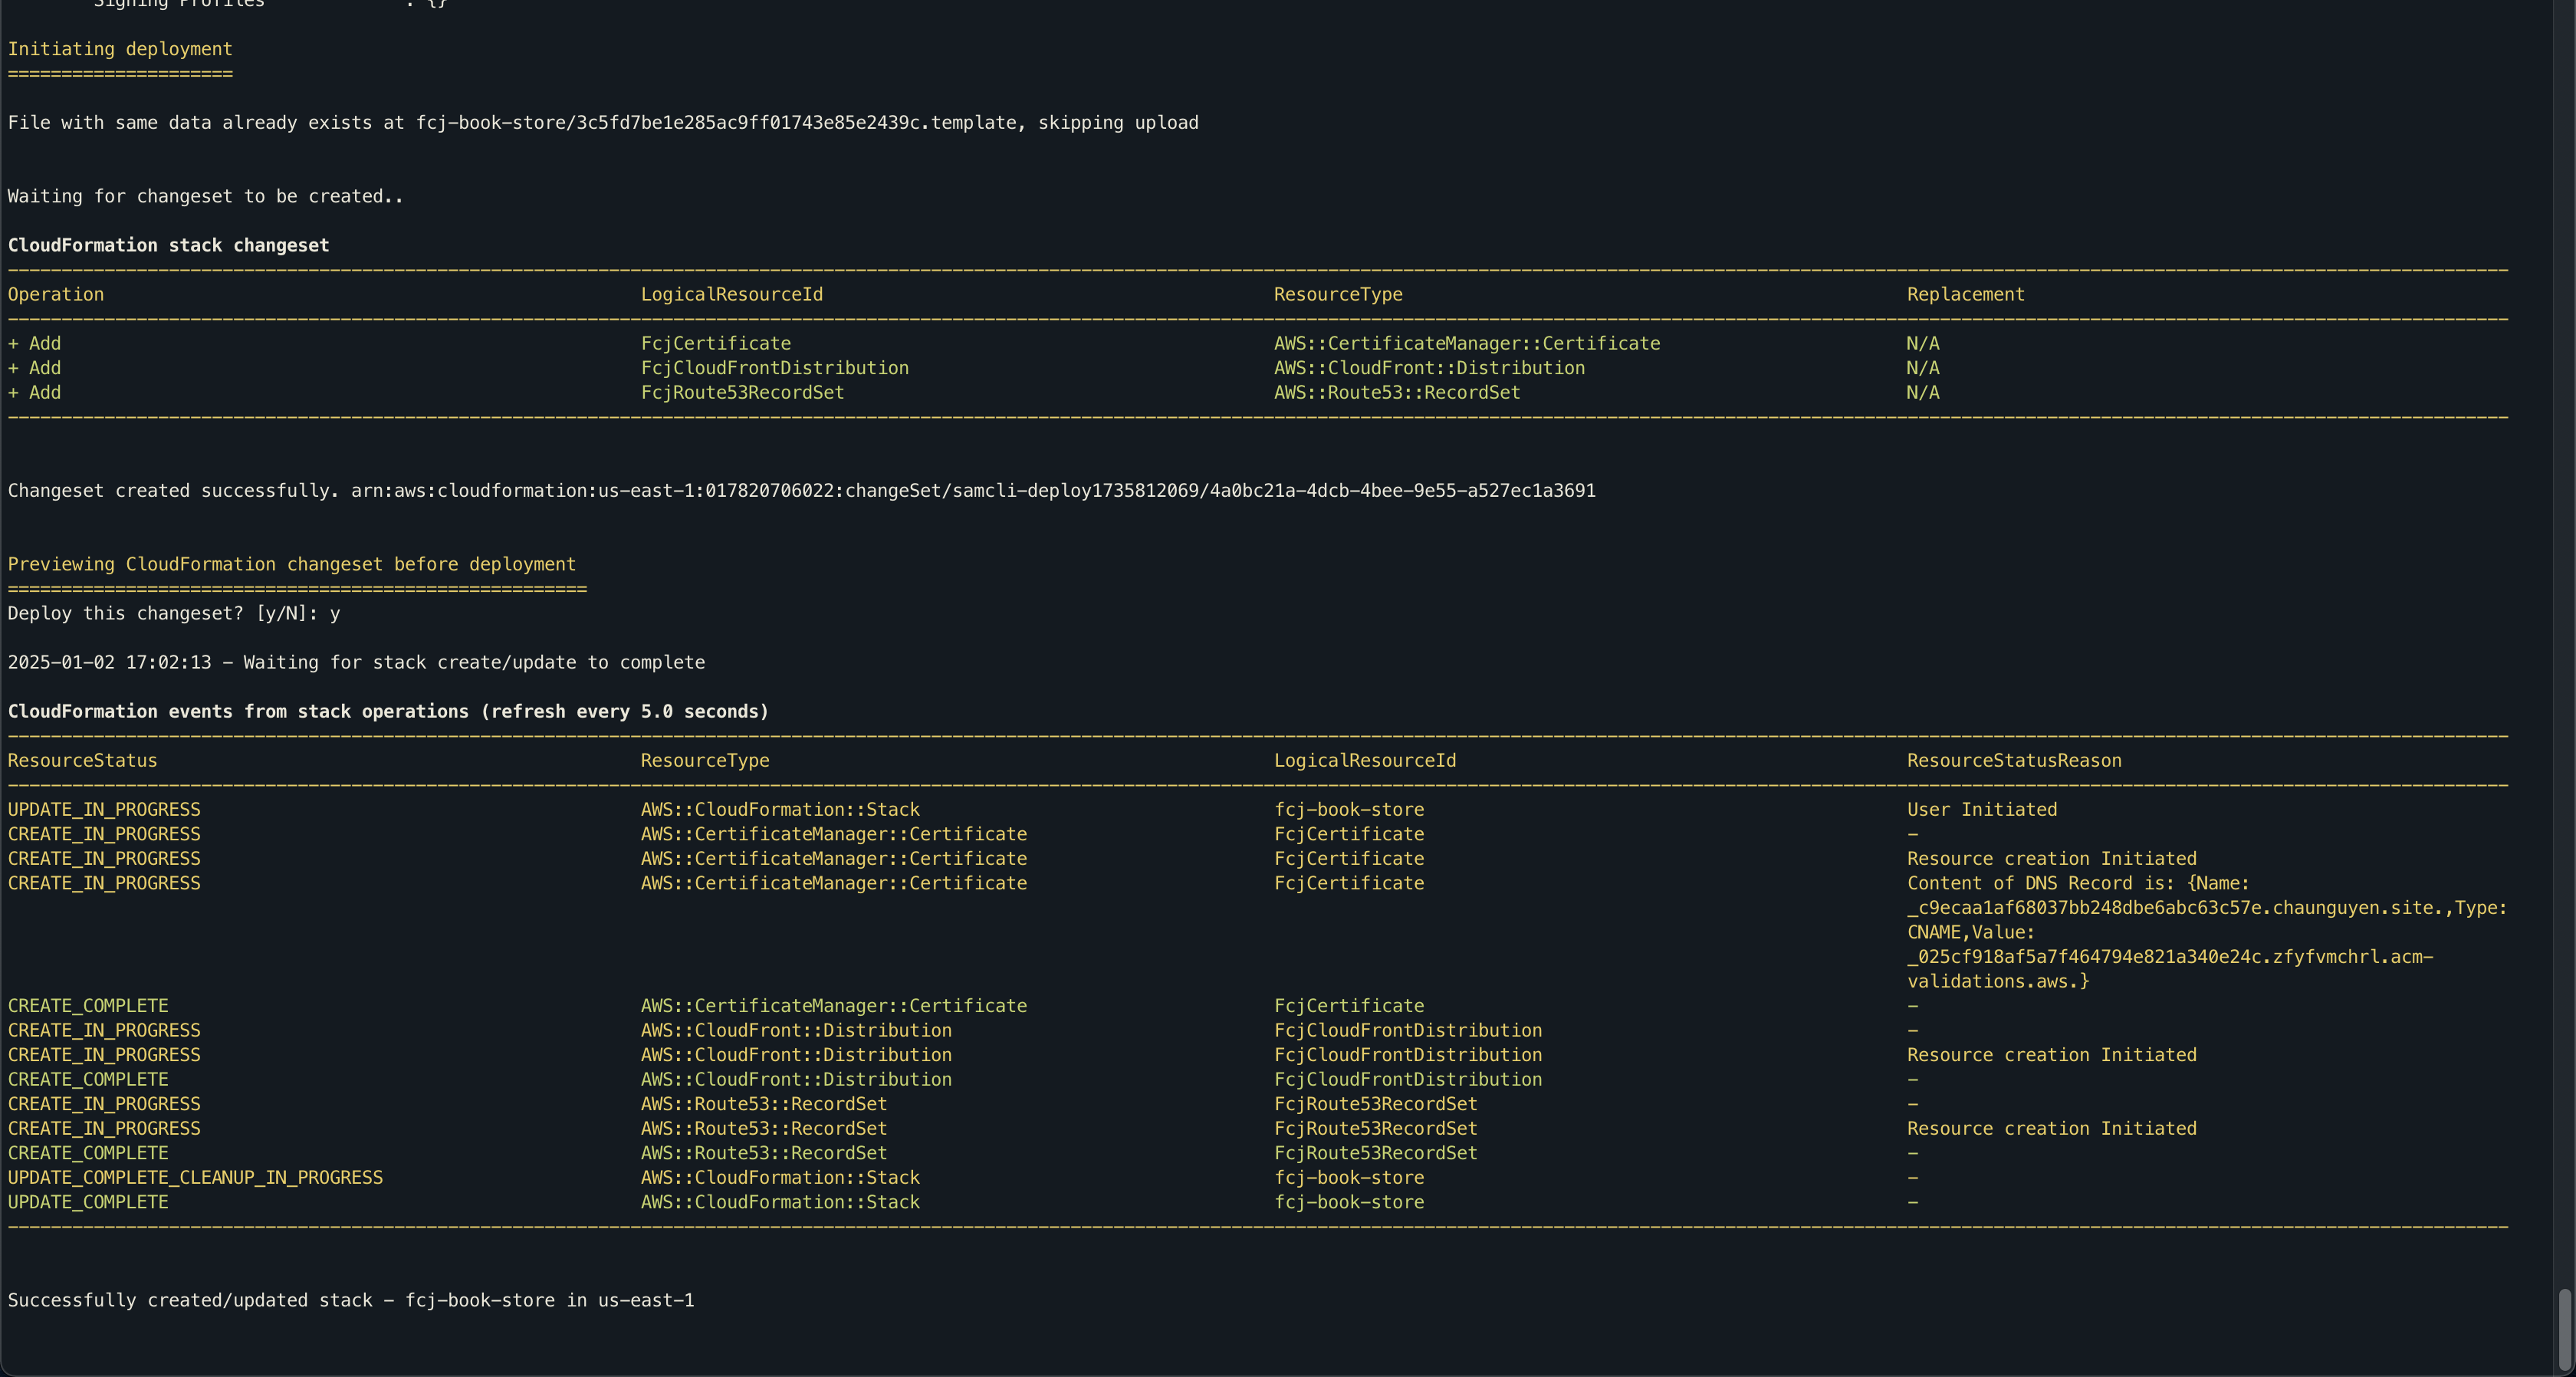This screenshot has height=1377, width=2576.
Task: Click 'Content of DNS Record is: {Name:' text
Action: click(2078, 884)
